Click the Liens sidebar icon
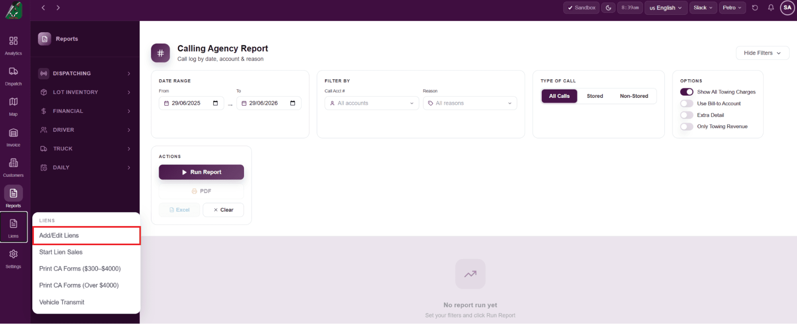 pyautogui.click(x=14, y=227)
